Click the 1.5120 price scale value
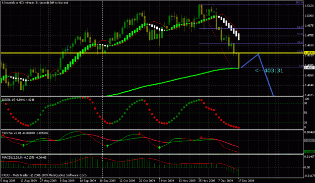The height and width of the screenshot is (183, 315). click(309, 6)
